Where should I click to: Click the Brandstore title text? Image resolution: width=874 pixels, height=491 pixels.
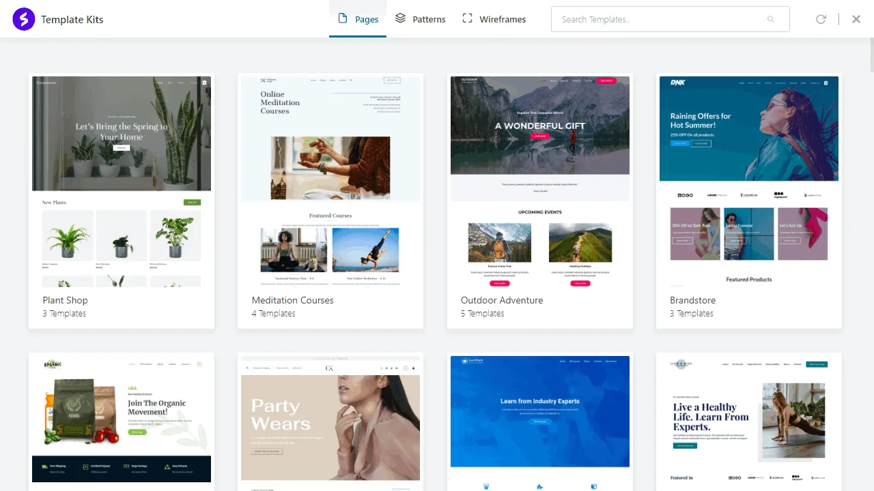(692, 300)
